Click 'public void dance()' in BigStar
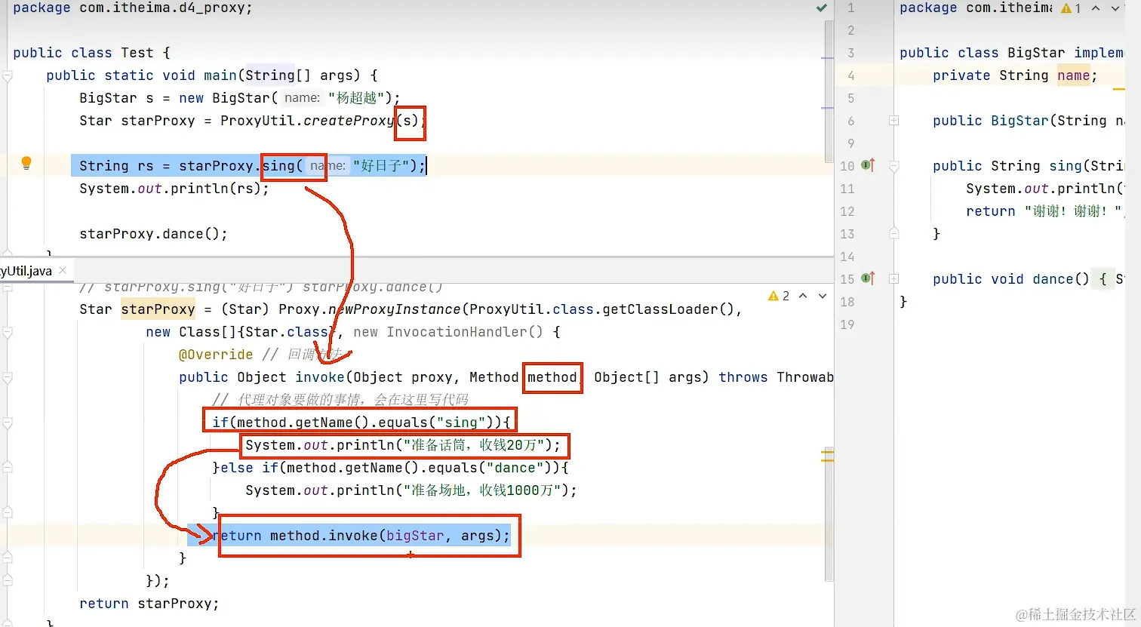Image resolution: width=1141 pixels, height=627 pixels. click(x=1011, y=279)
